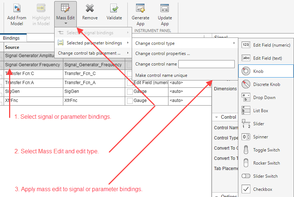Open Selected signal bindings menu item
Screen dimensions: 294x197
[93, 33]
